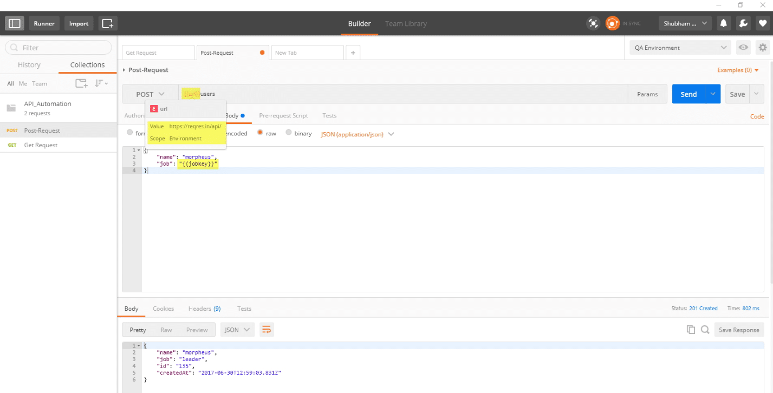773x393 pixels.
Task: Filter collections by Team
Action: click(40, 83)
